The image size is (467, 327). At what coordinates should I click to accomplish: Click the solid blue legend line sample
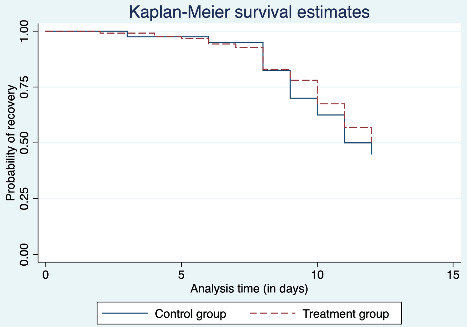[x=125, y=313]
